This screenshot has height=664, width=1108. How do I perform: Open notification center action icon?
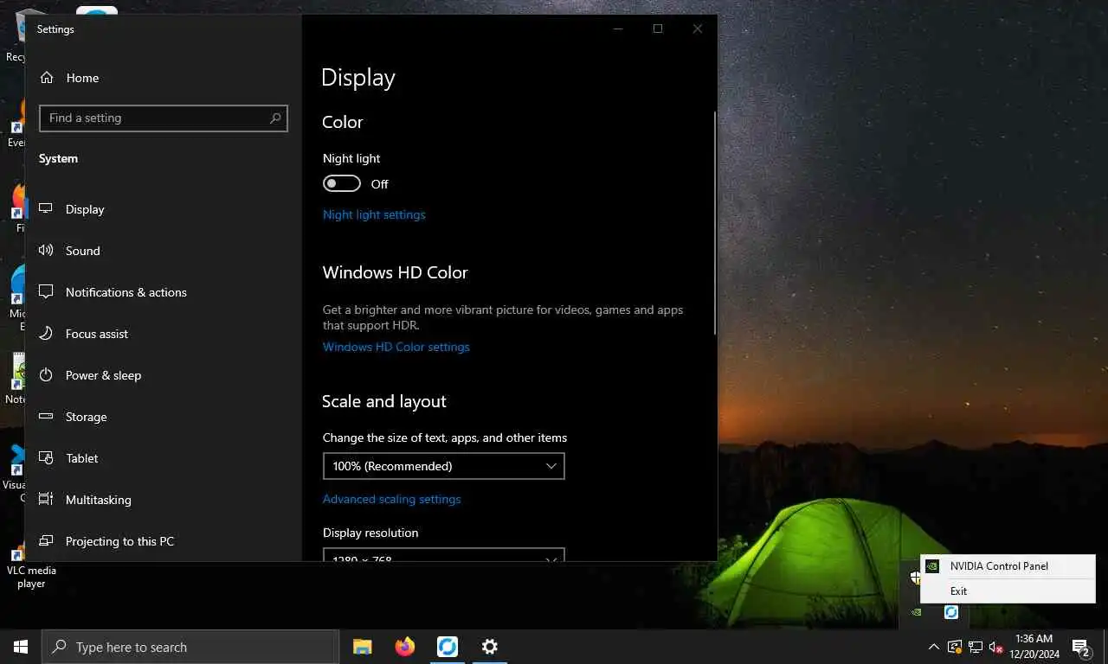click(x=1081, y=647)
